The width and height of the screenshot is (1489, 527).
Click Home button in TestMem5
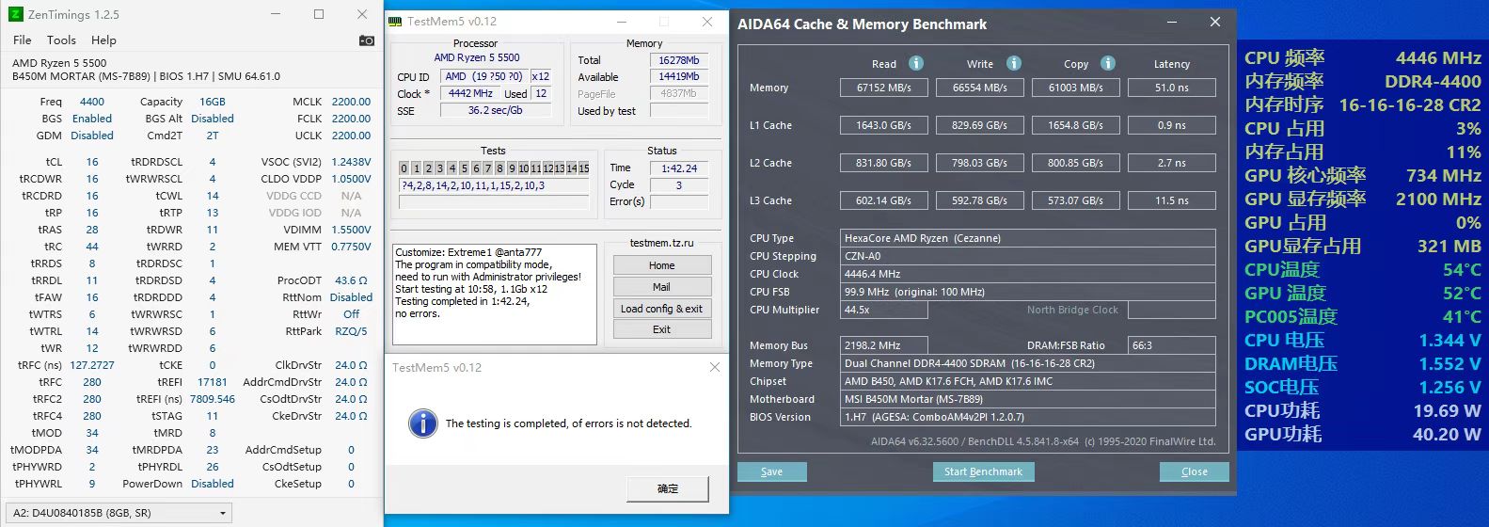point(662,265)
